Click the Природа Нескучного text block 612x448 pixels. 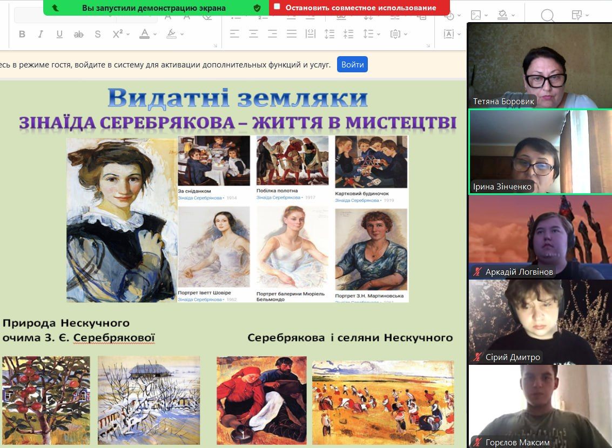coord(78,330)
